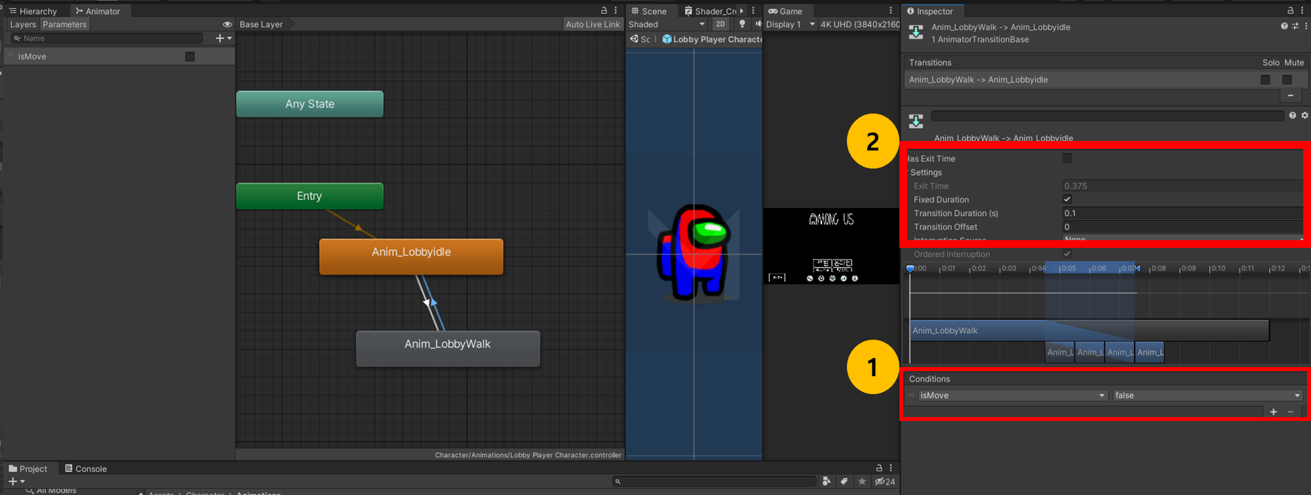Click the Inspector help question mark icon
Screen dimensions: 1311x495
tap(1283, 26)
